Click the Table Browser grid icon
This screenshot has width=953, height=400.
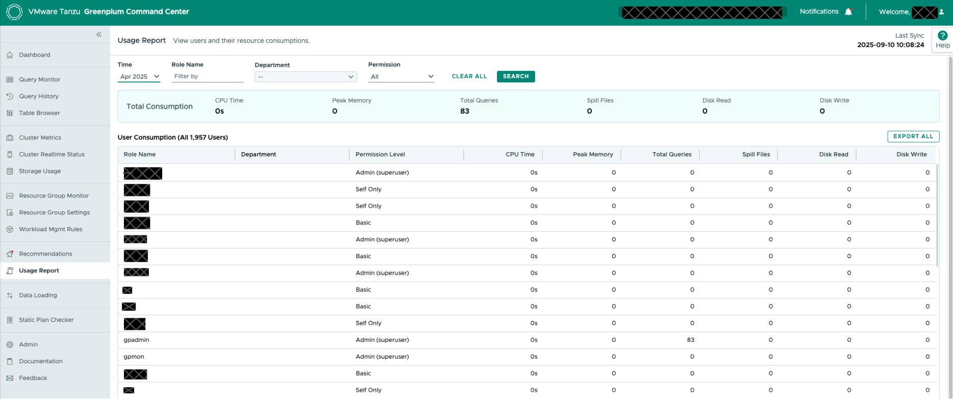[10, 113]
